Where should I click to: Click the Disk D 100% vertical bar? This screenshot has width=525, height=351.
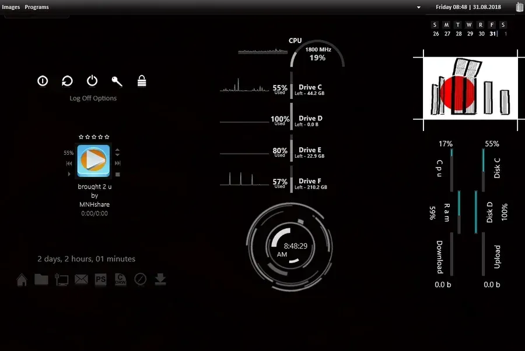tap(476, 212)
